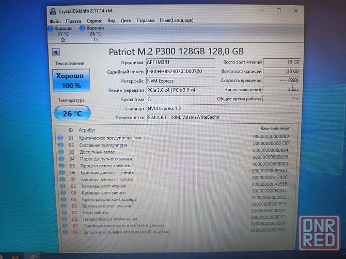Click the total host reads value 19 GB

(281, 62)
